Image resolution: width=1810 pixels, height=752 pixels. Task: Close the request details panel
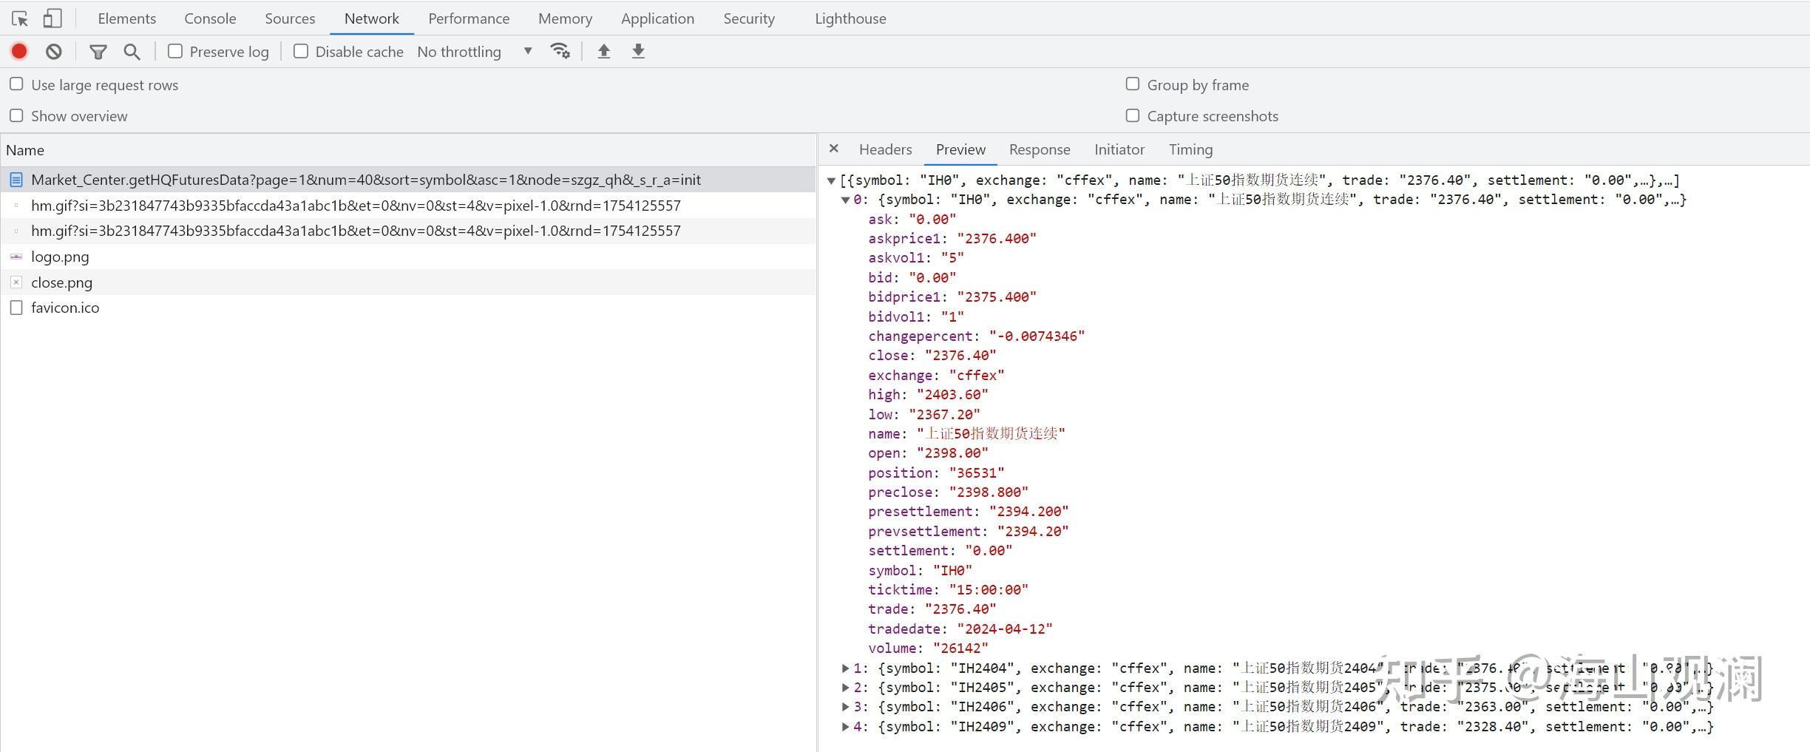(x=834, y=149)
